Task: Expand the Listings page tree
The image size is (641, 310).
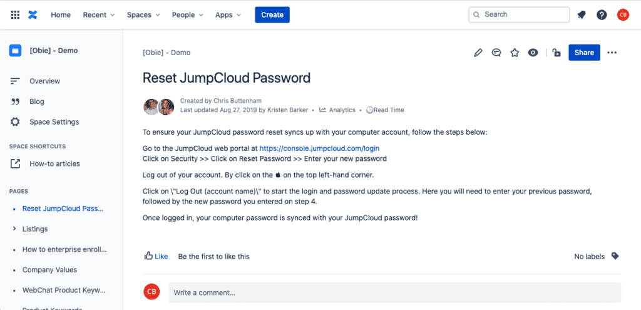Action: (x=15, y=229)
